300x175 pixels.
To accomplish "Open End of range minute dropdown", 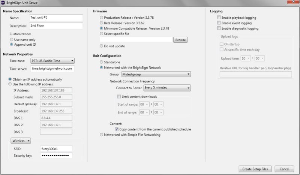I will 158,112.
